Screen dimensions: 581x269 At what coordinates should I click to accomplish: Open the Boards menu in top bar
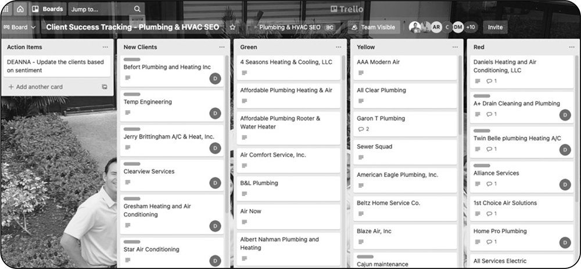pyautogui.click(x=48, y=9)
